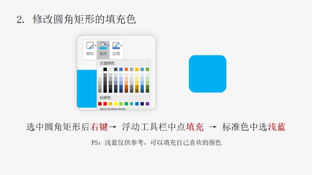This screenshot has height=175, width=312.
Task: Select the yellow standard color swatch
Action: (116, 104)
